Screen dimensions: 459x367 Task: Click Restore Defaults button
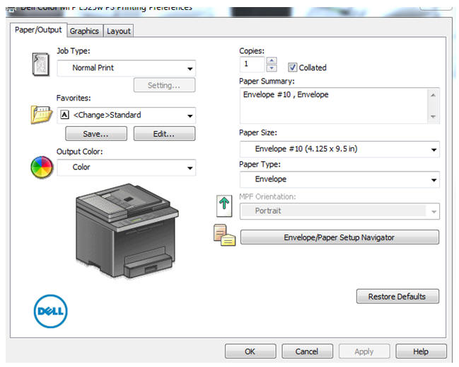(397, 296)
